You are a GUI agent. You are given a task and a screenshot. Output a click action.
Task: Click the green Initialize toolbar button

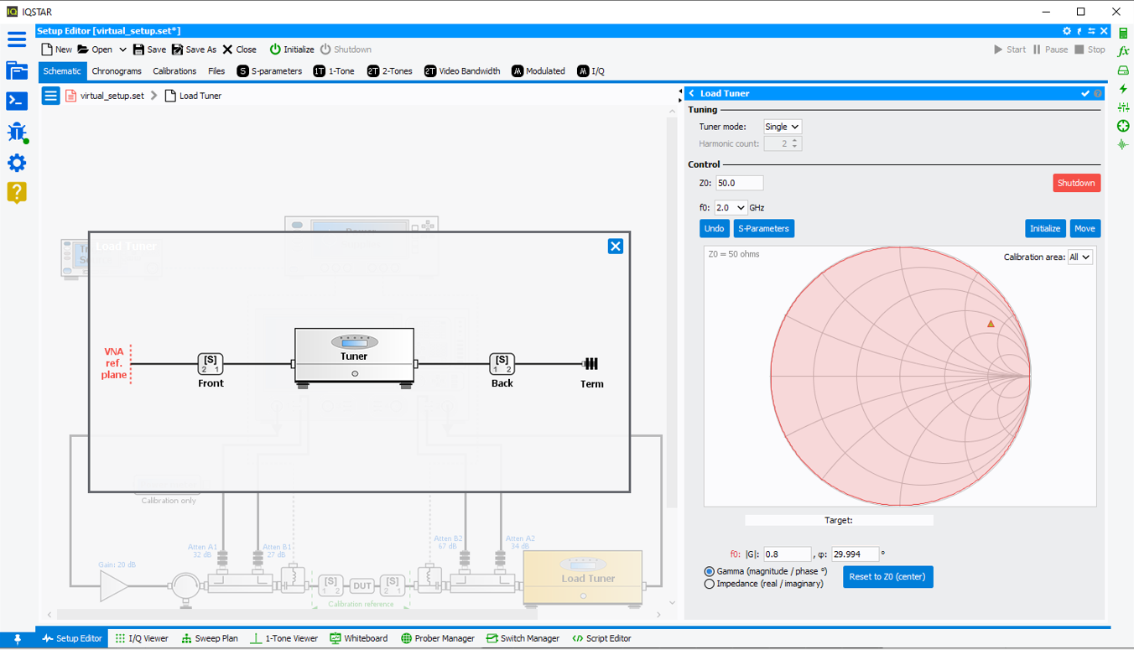pyautogui.click(x=291, y=49)
